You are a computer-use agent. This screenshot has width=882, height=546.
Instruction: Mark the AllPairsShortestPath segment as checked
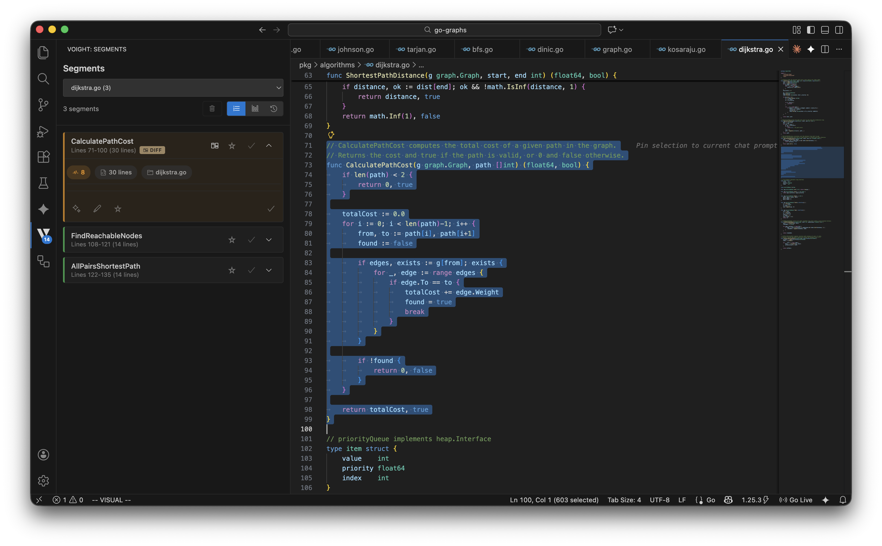point(251,270)
